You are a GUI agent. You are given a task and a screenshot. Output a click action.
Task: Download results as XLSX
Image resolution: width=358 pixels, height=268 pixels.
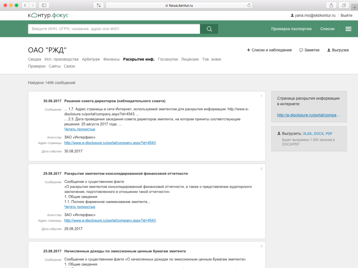[x=307, y=134]
